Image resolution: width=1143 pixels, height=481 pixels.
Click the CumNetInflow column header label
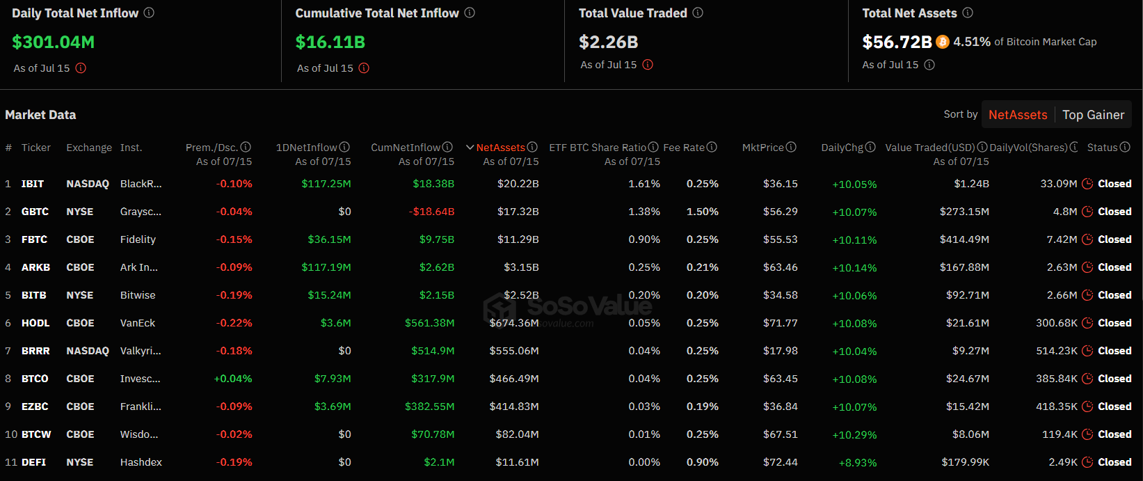pos(406,148)
